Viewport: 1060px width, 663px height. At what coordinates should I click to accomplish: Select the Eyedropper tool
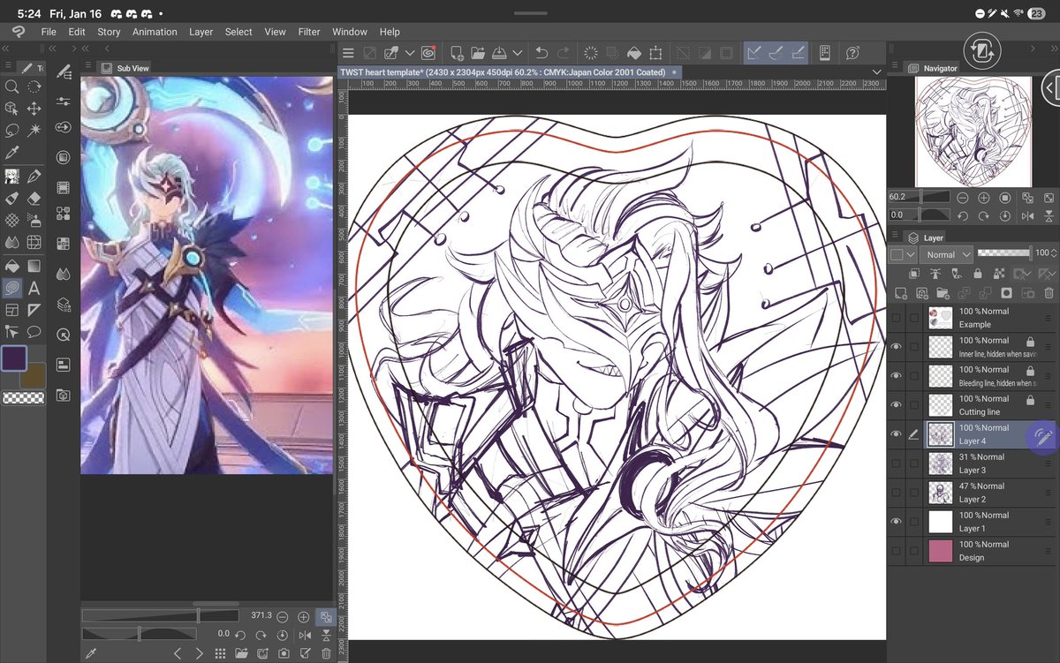coord(12,153)
